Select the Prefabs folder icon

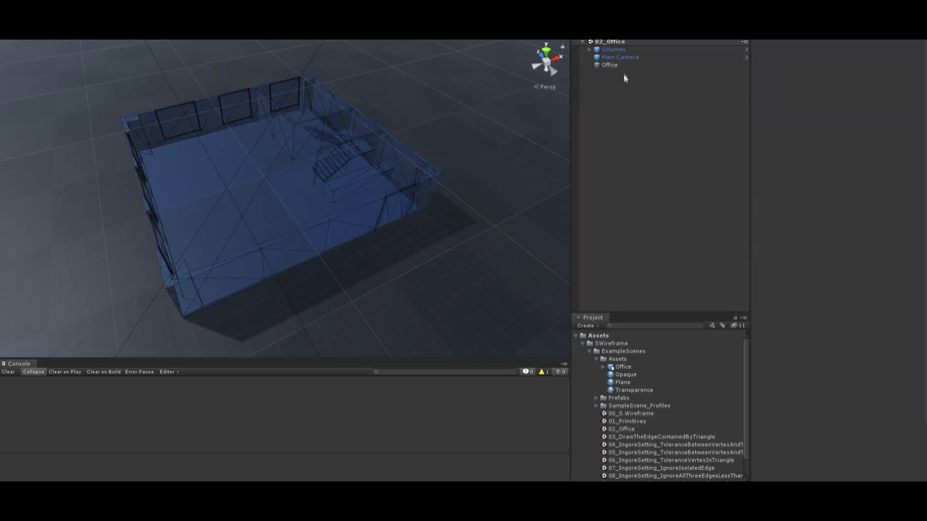603,398
